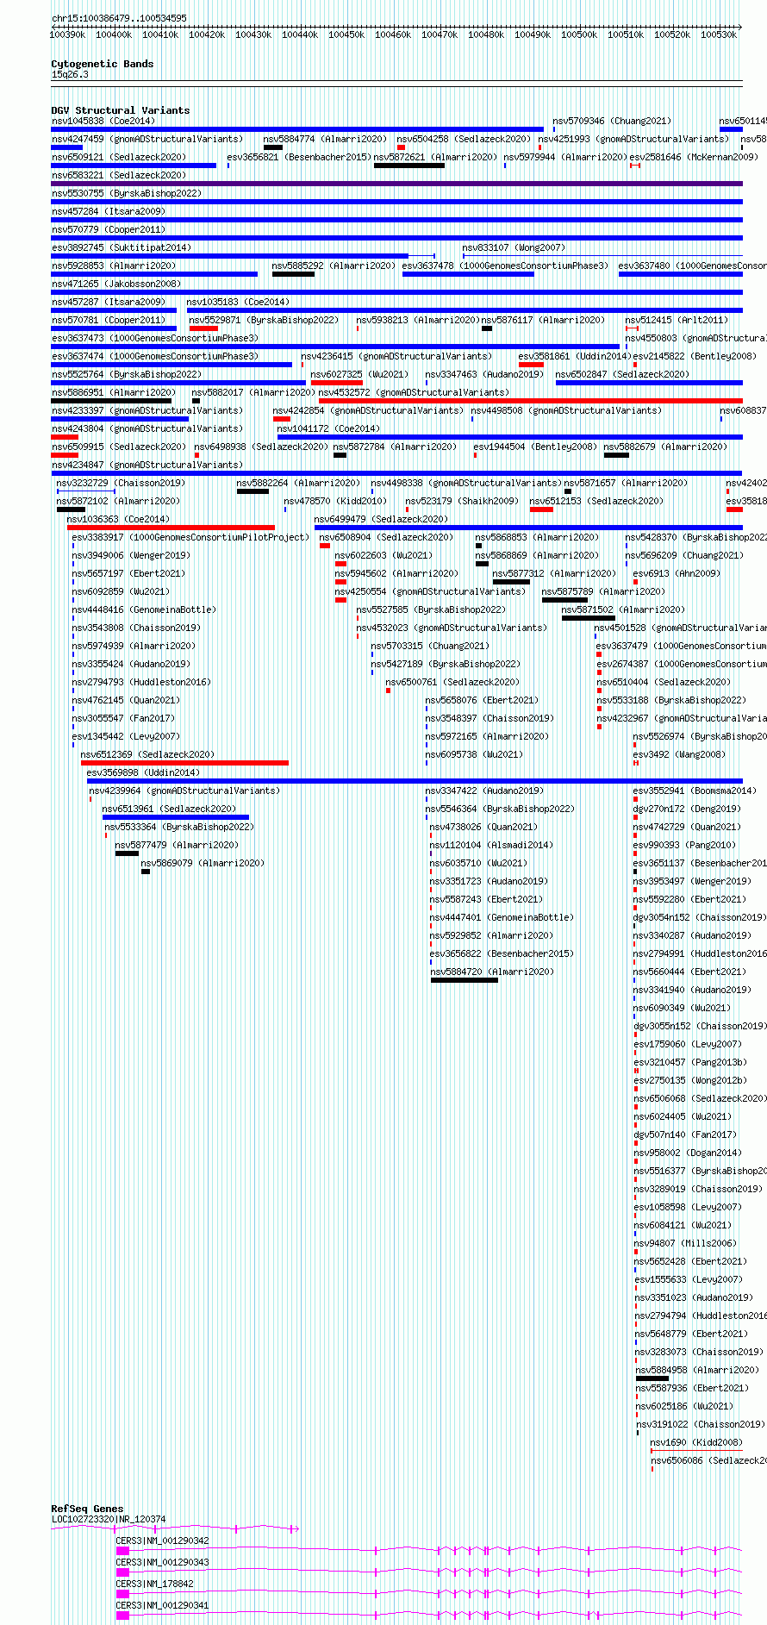Screen dimensions: 767x1625
Task: Click nsv1690 (Kidd2008) label
Action: pyautogui.click(x=696, y=1442)
